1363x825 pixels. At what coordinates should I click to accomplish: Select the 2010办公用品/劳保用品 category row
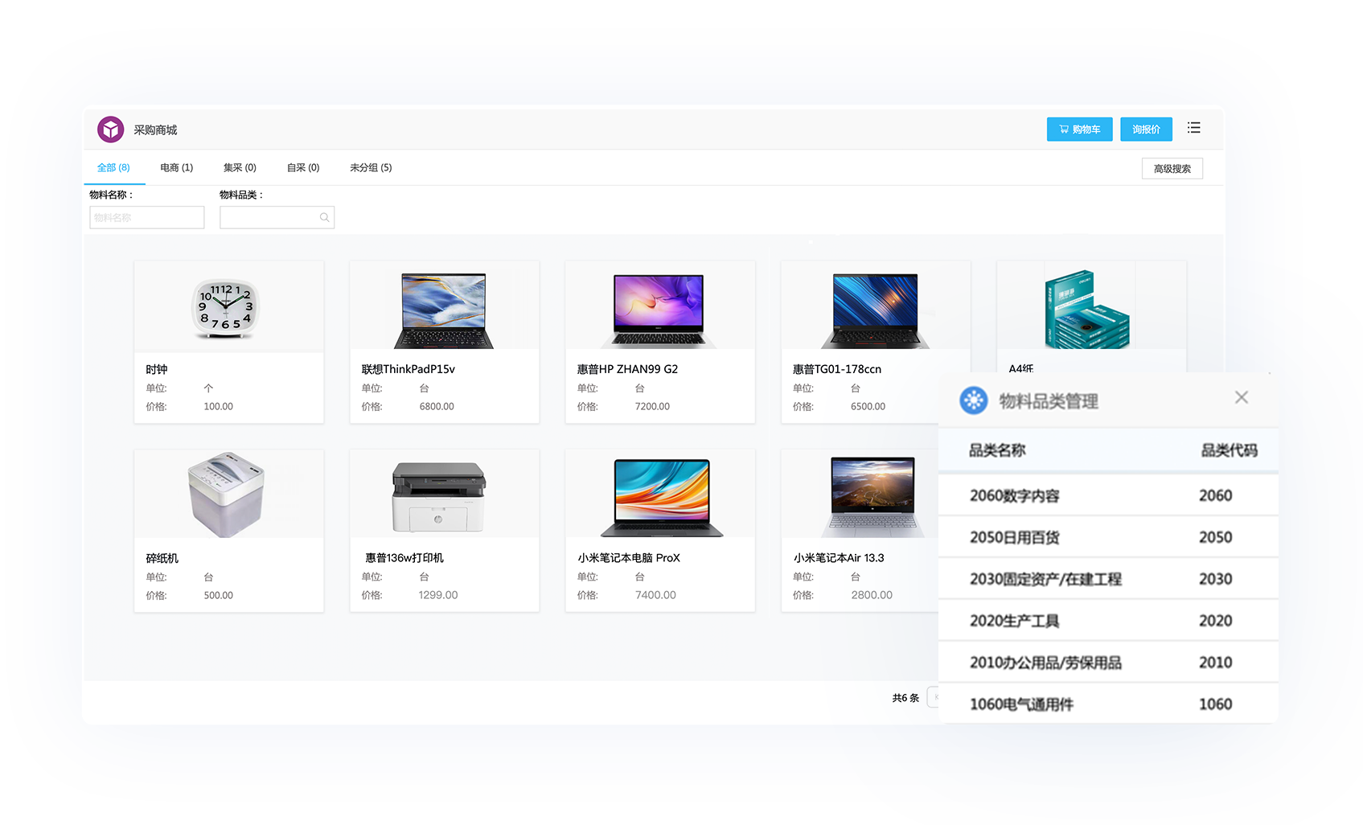click(x=1106, y=663)
